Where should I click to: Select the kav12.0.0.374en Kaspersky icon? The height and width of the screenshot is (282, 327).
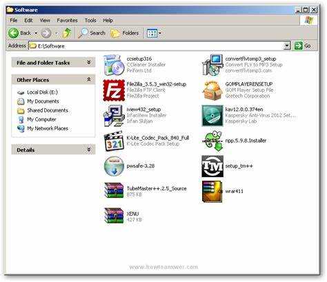(212, 116)
